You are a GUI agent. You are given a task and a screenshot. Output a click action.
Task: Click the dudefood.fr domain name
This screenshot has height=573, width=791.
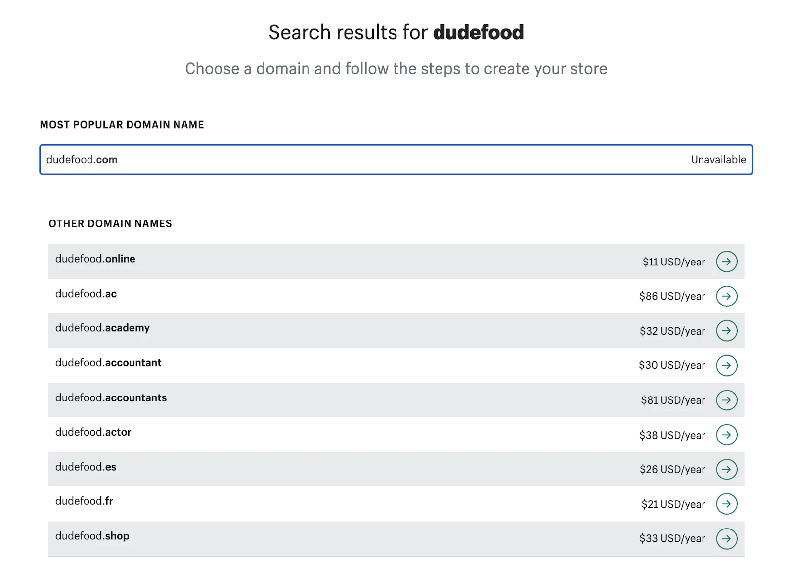point(85,501)
